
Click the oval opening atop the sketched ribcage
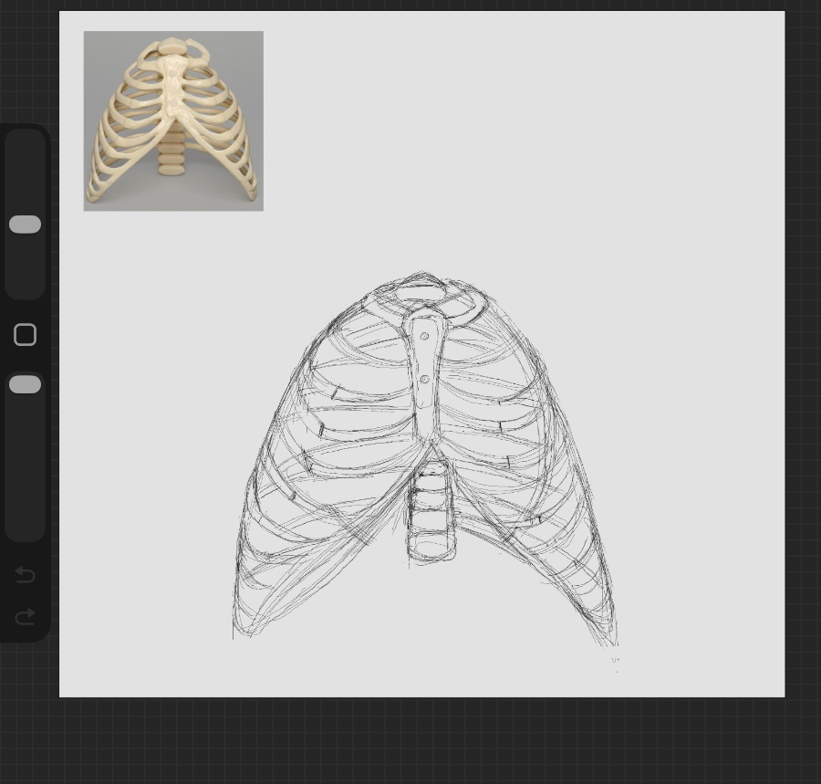coord(420,293)
